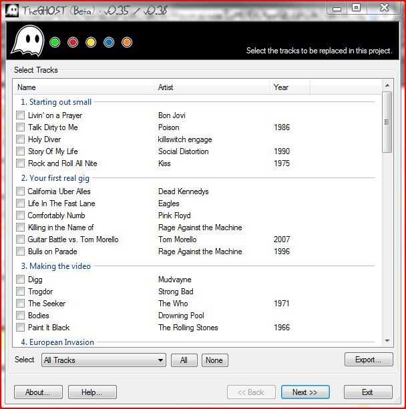This screenshot has width=406, height=409.
Task: Click the scrollbar up arrow
Action: coord(387,85)
